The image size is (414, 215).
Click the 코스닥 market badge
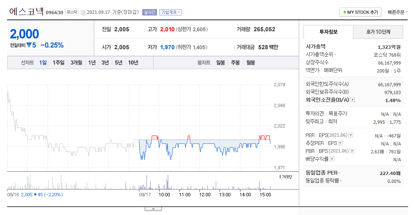72,12
